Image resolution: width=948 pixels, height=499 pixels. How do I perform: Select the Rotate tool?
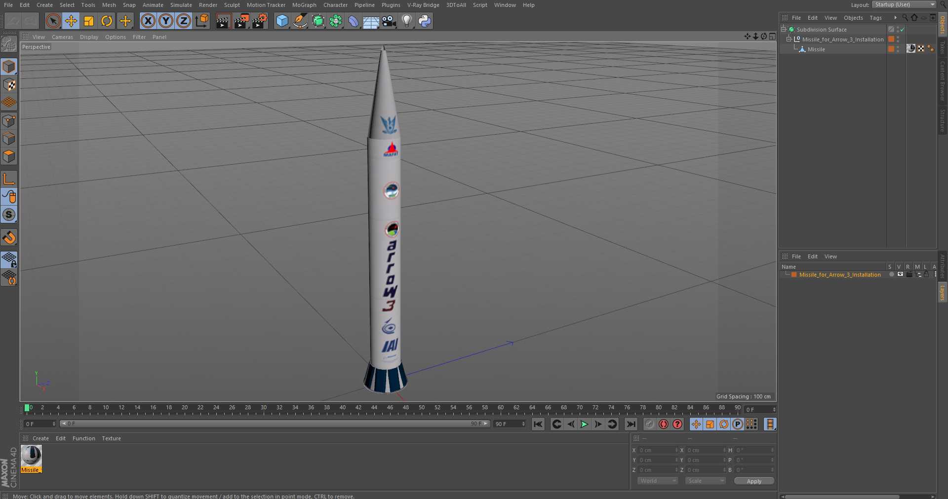click(x=107, y=21)
